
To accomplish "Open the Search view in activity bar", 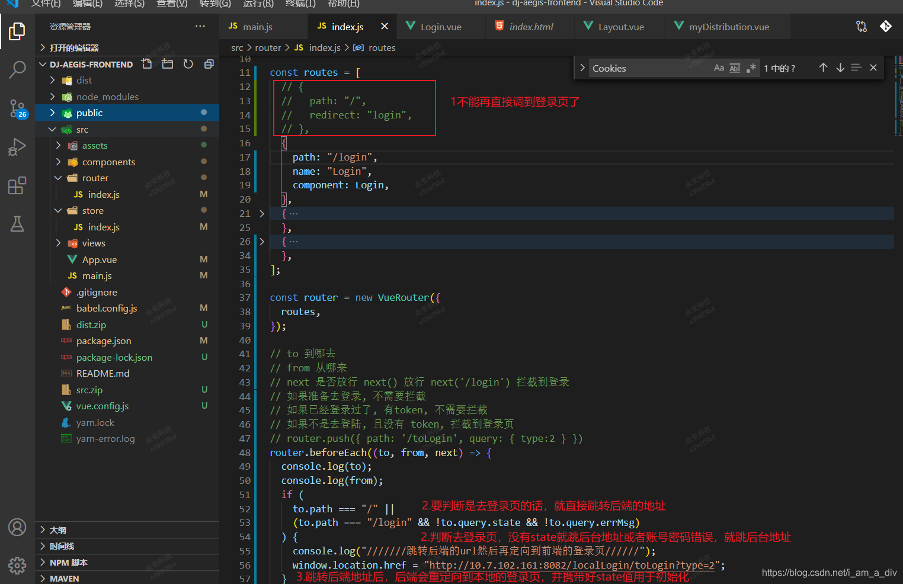I will click(17, 69).
